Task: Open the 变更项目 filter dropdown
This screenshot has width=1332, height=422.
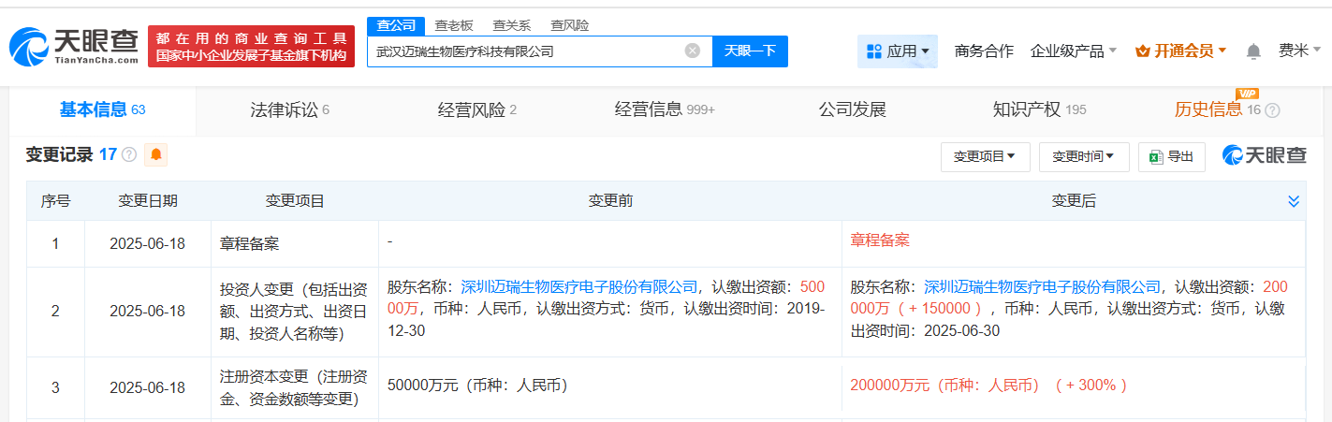Action: (985, 157)
